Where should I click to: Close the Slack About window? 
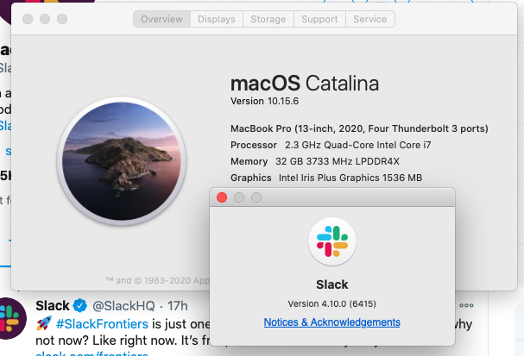(222, 197)
